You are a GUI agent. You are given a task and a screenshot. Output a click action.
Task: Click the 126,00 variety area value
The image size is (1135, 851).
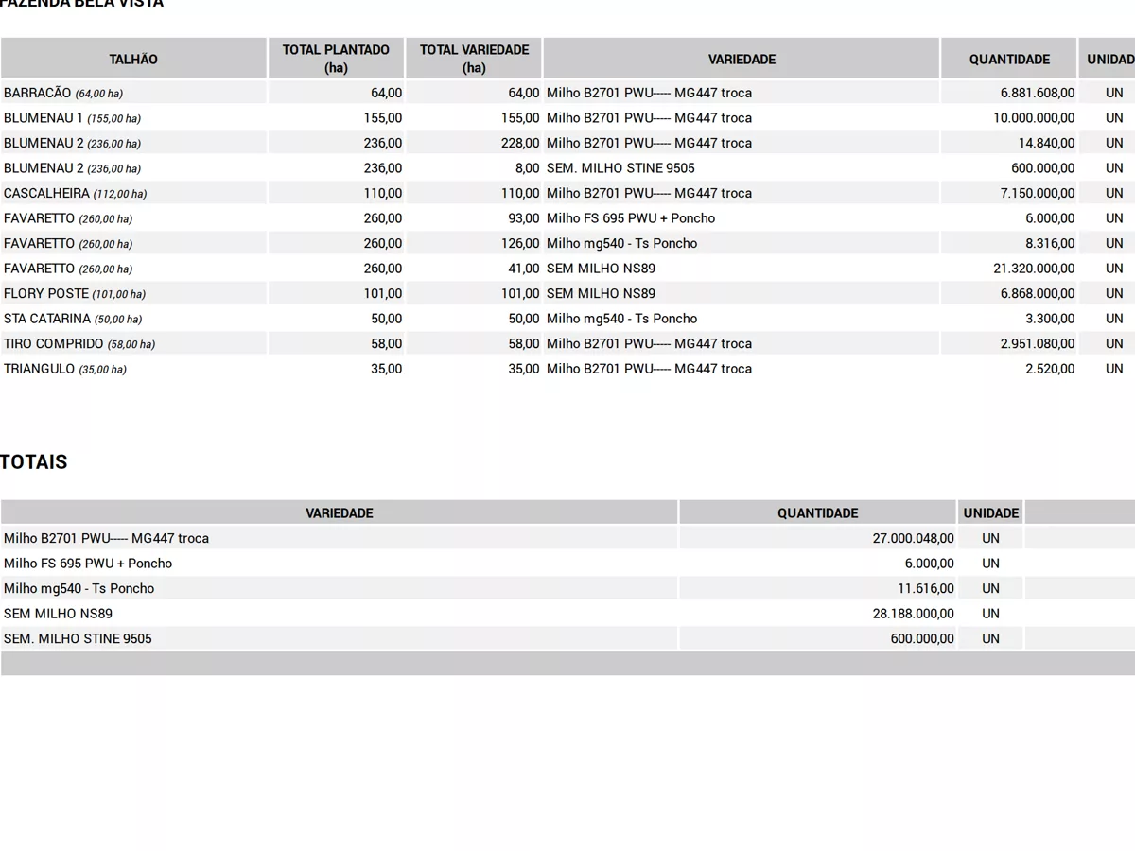pos(520,243)
